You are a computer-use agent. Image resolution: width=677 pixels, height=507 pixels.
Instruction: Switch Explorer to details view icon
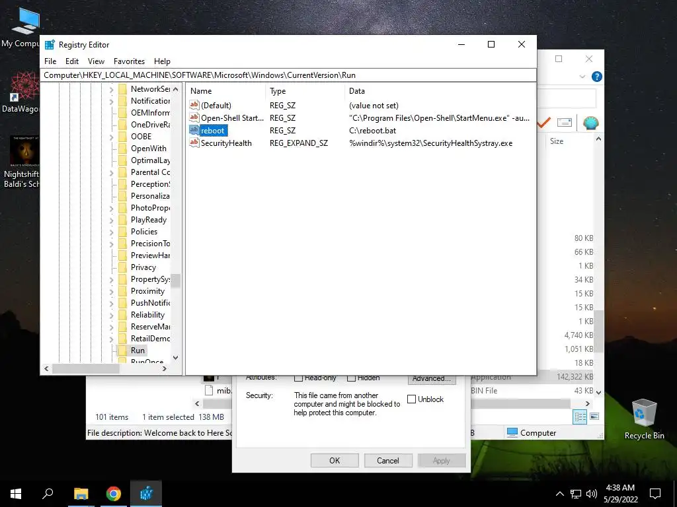pyautogui.click(x=580, y=417)
